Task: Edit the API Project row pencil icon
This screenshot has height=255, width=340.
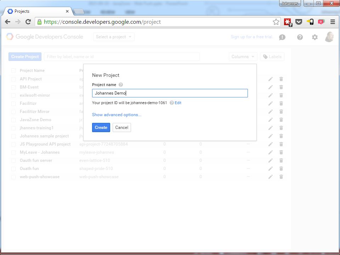Action: pyautogui.click(x=270, y=79)
